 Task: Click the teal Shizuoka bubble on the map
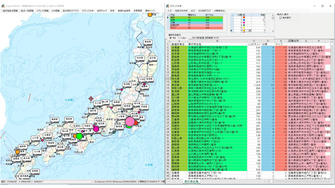coord(114,132)
